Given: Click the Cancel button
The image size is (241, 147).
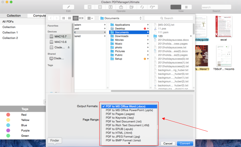Looking at the screenshot, I should pyautogui.click(x=168, y=144).
